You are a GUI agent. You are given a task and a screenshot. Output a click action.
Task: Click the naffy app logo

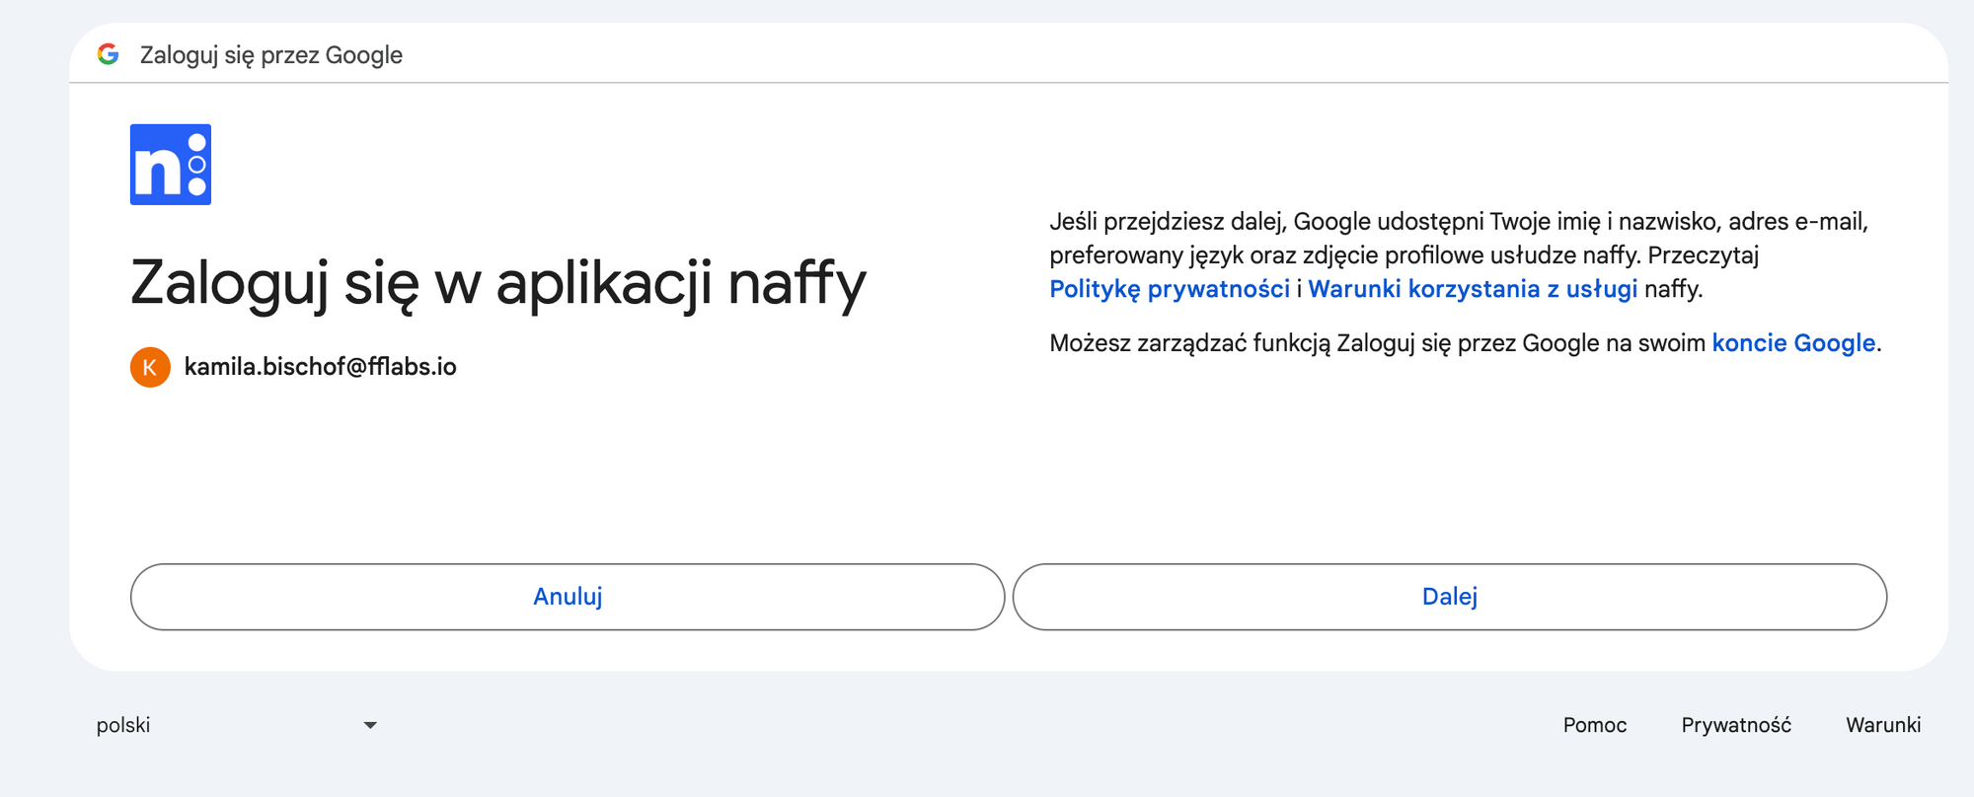171,165
